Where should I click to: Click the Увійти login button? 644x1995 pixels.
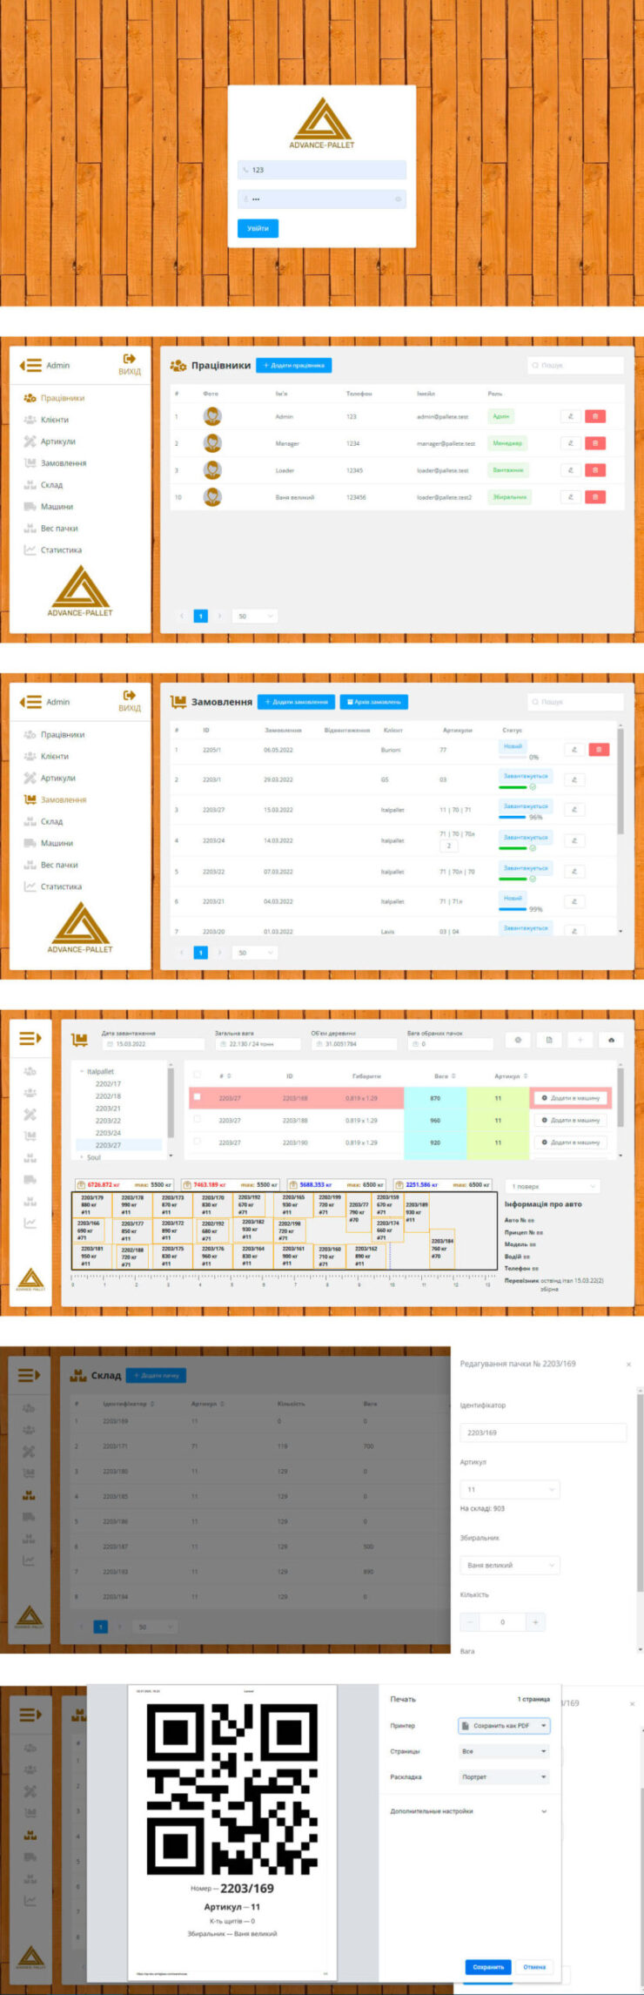(x=258, y=228)
